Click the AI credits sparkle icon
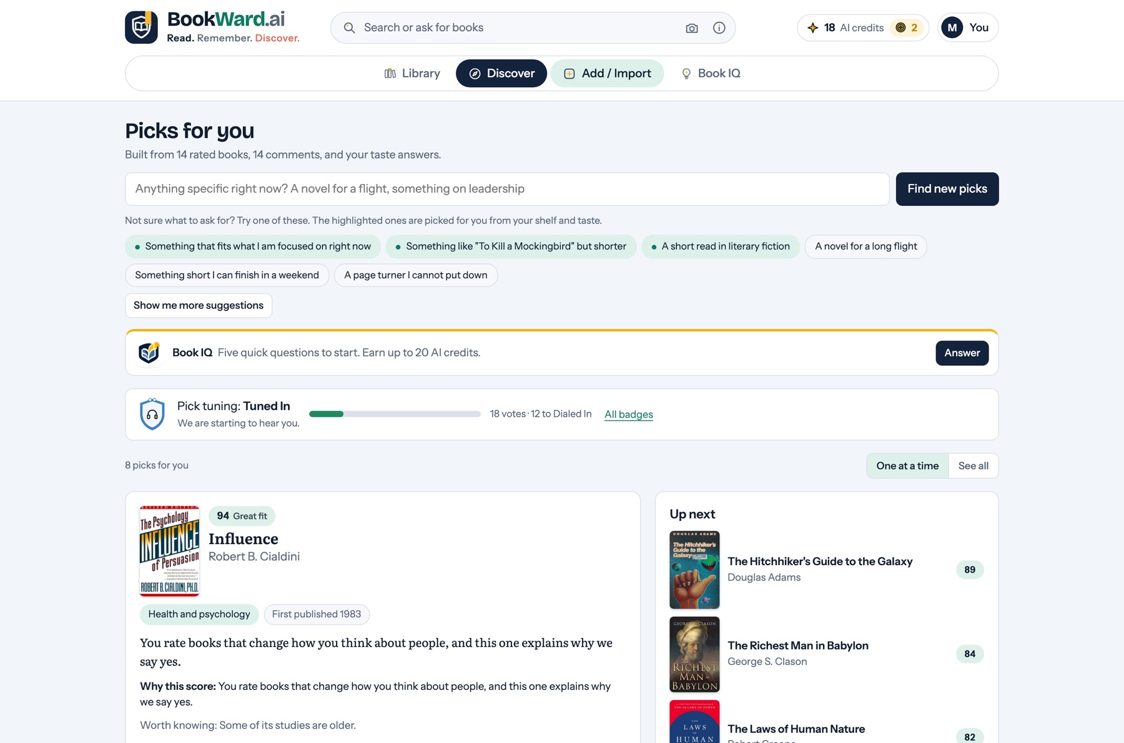Screen dimensions: 1124x743 [812, 27]
